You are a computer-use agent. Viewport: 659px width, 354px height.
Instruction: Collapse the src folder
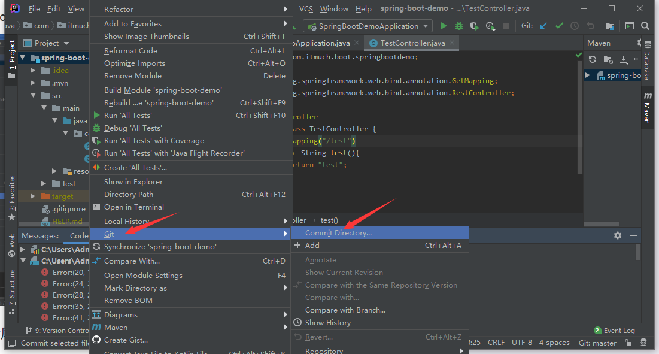33,95
